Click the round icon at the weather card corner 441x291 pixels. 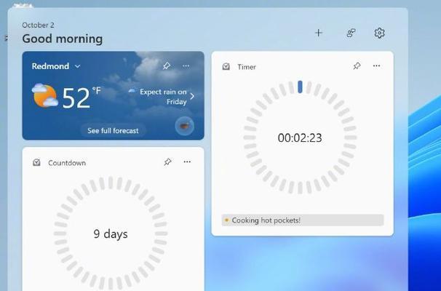185,126
